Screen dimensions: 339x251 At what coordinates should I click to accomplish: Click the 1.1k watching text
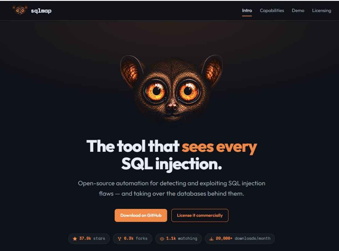(182, 238)
